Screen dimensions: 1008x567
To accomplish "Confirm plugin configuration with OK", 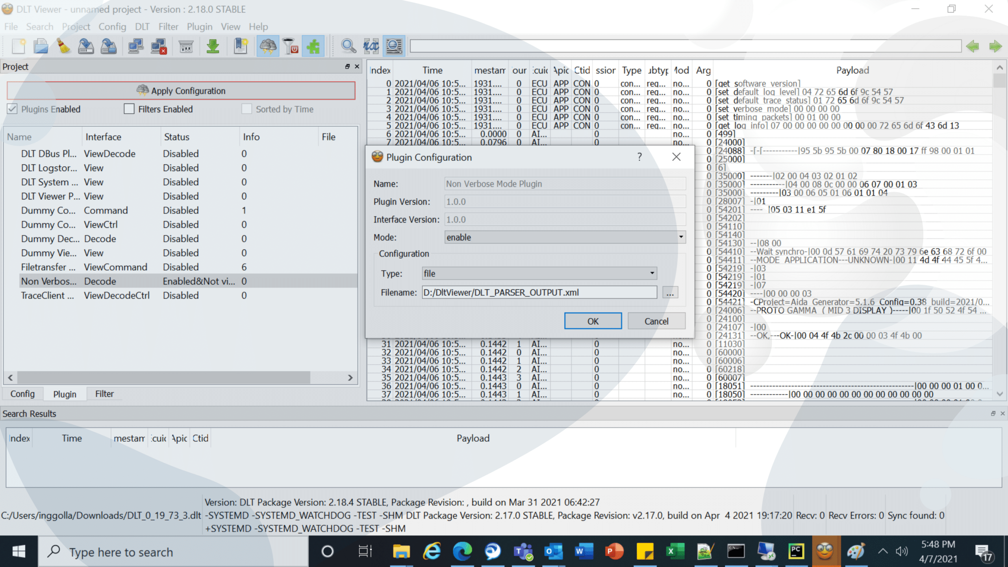I will click(x=593, y=321).
